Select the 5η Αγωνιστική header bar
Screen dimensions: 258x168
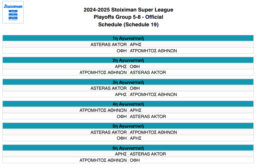click(128, 126)
